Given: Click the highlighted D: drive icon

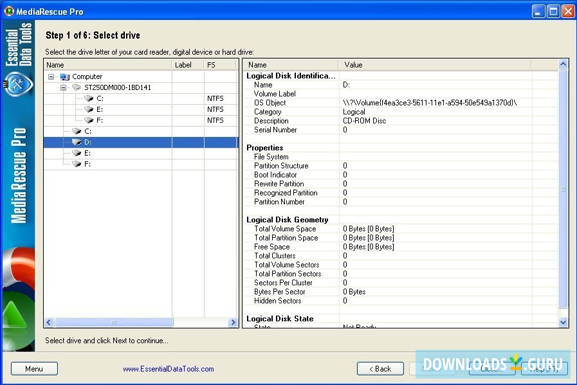Looking at the screenshot, I should (x=77, y=142).
